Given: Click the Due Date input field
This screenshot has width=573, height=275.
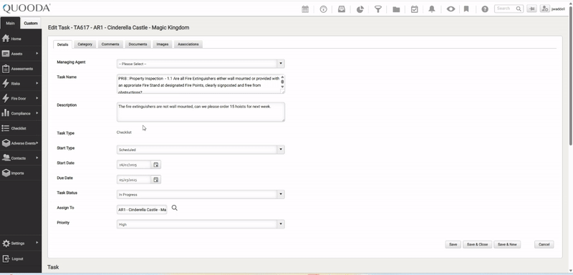Looking at the screenshot, I should pyautogui.click(x=134, y=180).
